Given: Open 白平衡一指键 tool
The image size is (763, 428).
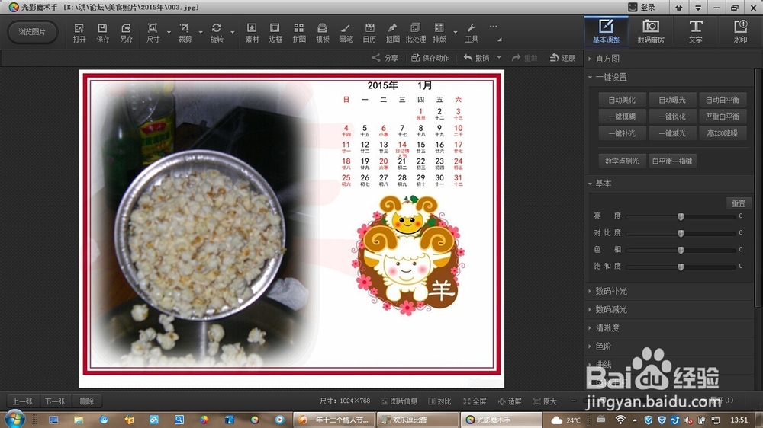Looking at the screenshot, I should [672, 161].
